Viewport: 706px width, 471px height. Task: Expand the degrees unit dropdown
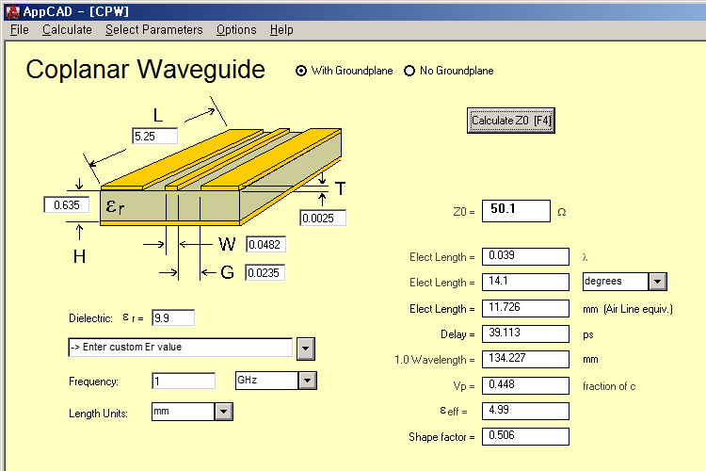(658, 282)
